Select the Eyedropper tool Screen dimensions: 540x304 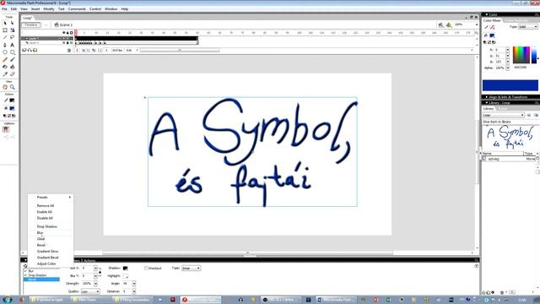pos(5,74)
